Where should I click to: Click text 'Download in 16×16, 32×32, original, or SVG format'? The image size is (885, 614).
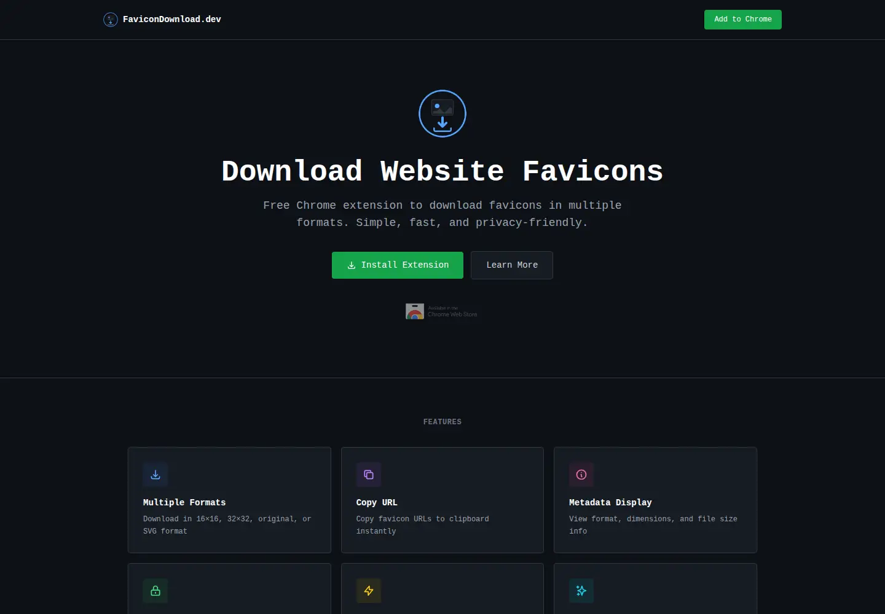tap(227, 525)
